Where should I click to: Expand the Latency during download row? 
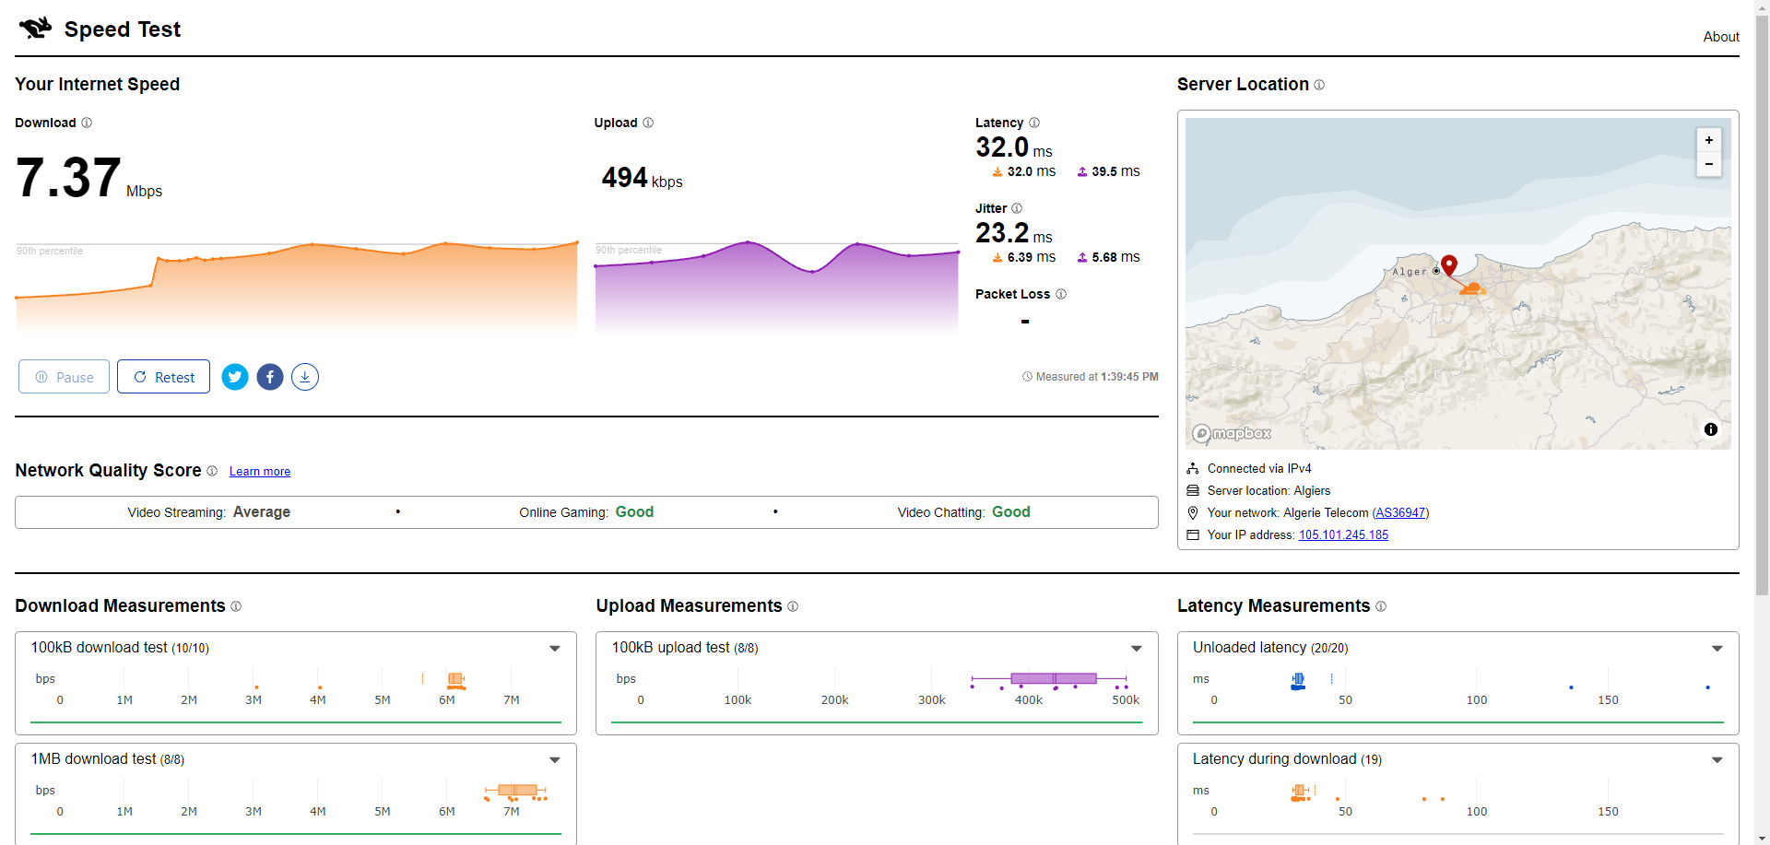pyautogui.click(x=1717, y=760)
